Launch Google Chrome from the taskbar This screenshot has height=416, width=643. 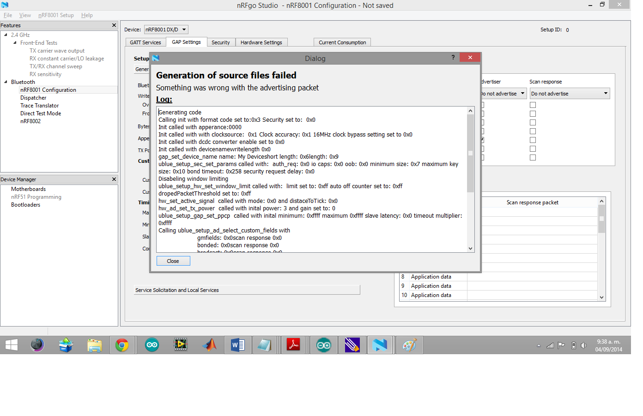pyautogui.click(x=122, y=345)
